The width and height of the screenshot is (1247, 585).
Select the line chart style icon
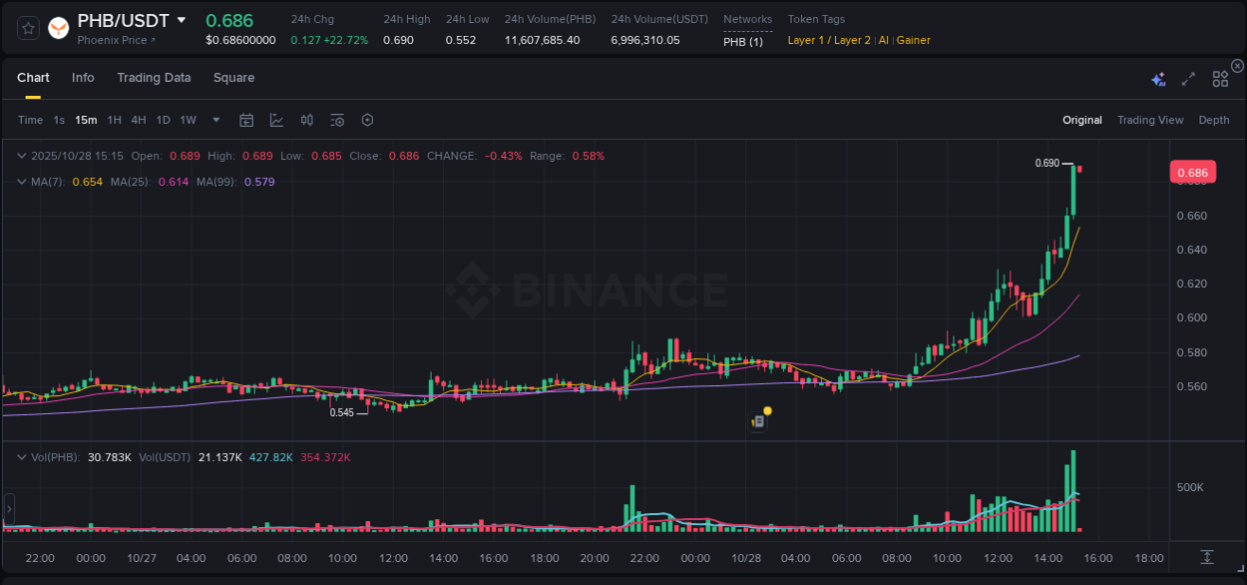click(x=276, y=120)
